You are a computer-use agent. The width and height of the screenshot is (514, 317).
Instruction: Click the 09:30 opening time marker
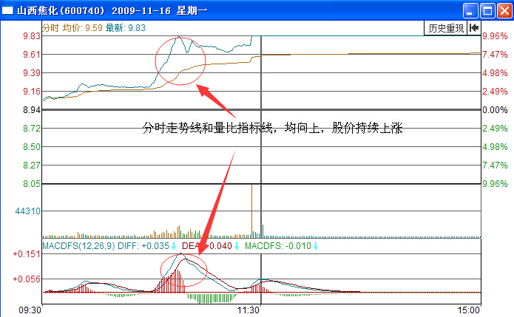30,310
